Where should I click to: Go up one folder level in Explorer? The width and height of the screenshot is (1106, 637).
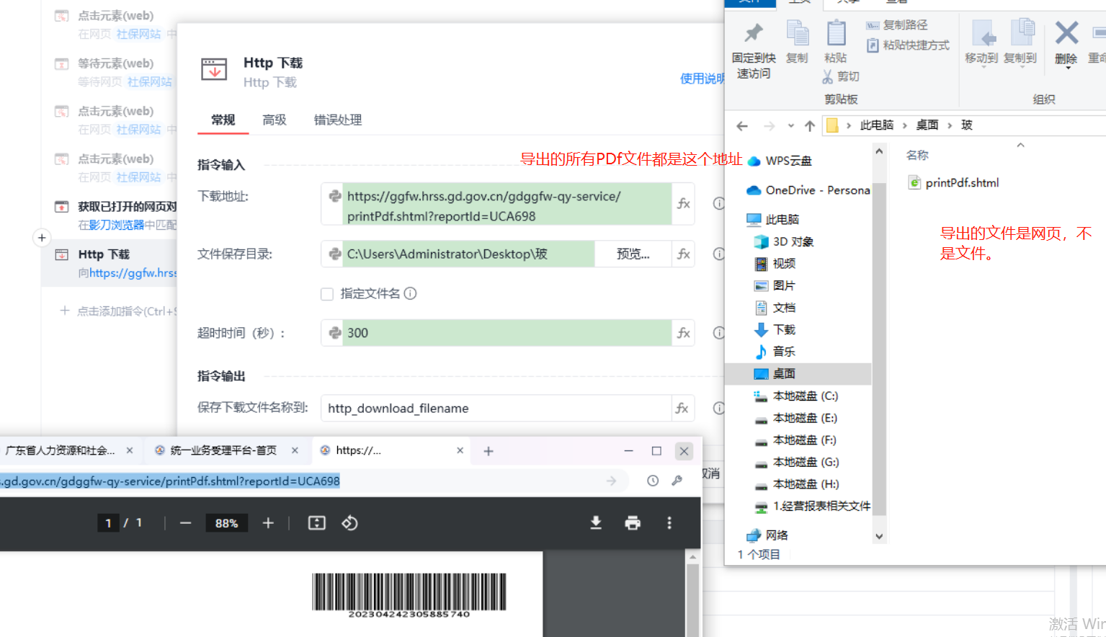point(810,126)
